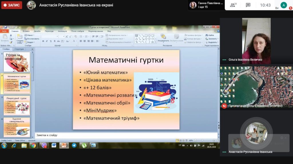Screen dimensions: 293x164
Task: Toggle italic К formatting
Action: 47,41
